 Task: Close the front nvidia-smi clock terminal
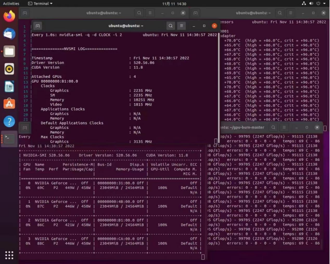(x=214, y=26)
